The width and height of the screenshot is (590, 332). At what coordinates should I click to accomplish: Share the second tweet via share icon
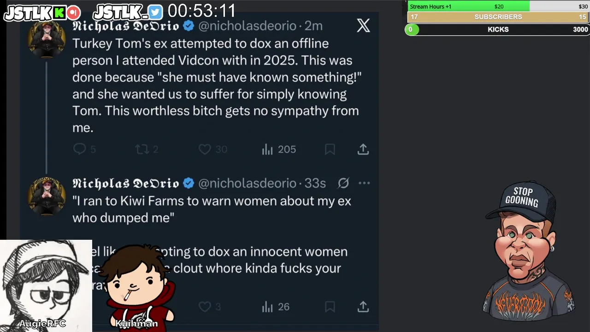tap(363, 307)
